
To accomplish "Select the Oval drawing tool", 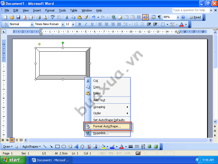I will point(64,147).
